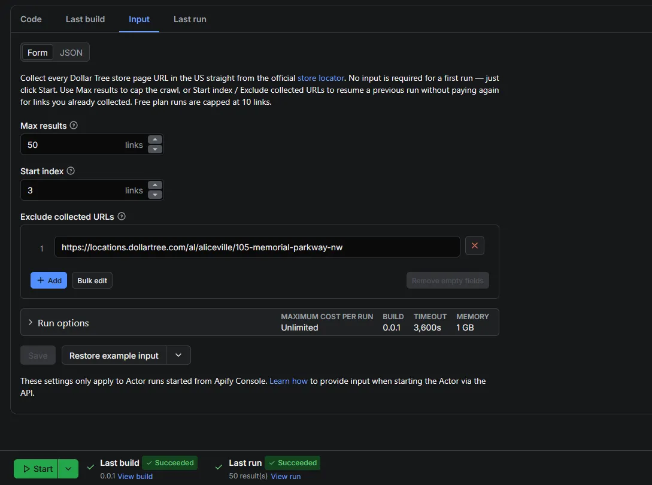Edit the aliceville URL field
The height and width of the screenshot is (485, 652).
click(257, 247)
